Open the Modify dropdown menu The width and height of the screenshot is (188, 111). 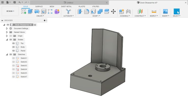point(96,16)
